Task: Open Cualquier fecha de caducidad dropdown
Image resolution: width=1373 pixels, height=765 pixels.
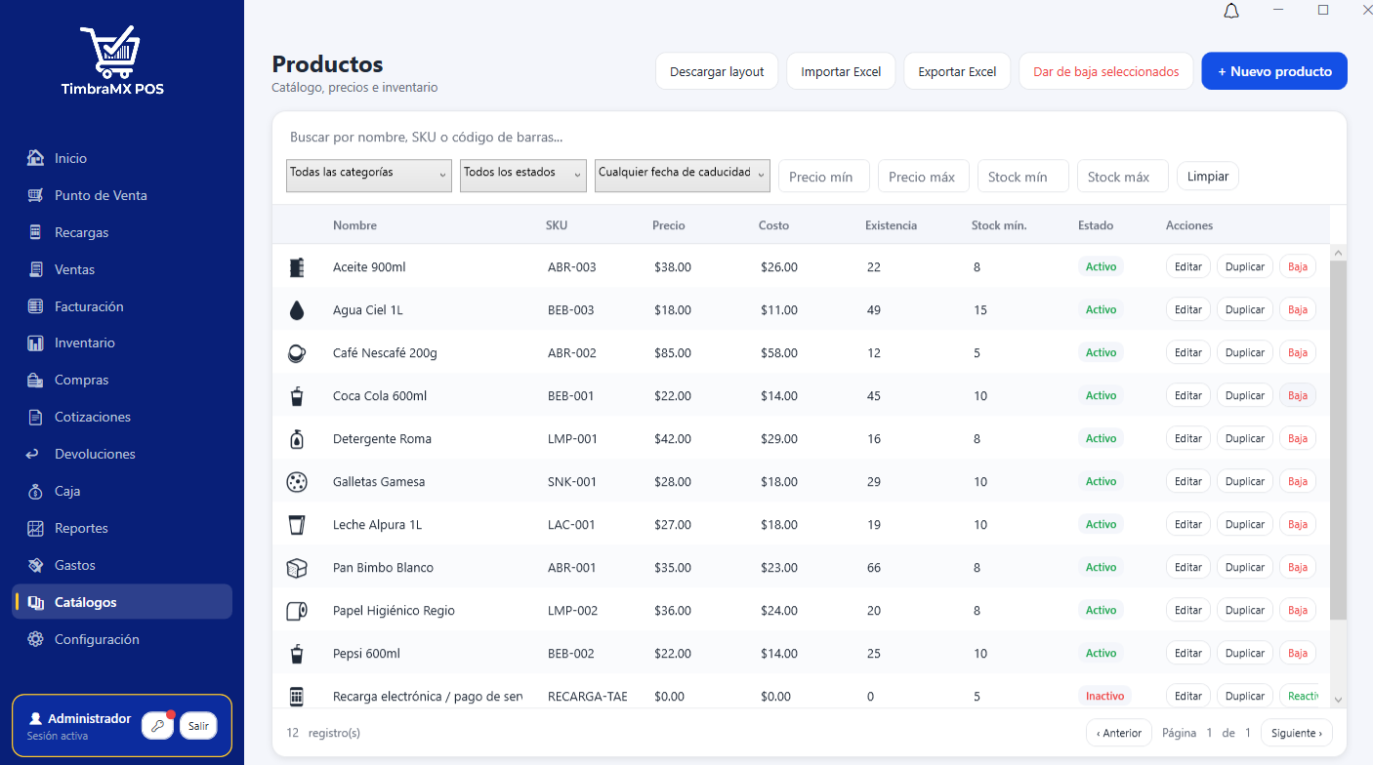Action: [x=683, y=176]
